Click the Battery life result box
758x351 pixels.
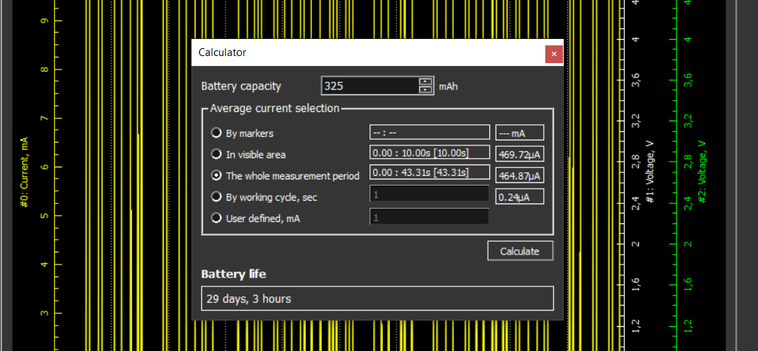tap(377, 299)
